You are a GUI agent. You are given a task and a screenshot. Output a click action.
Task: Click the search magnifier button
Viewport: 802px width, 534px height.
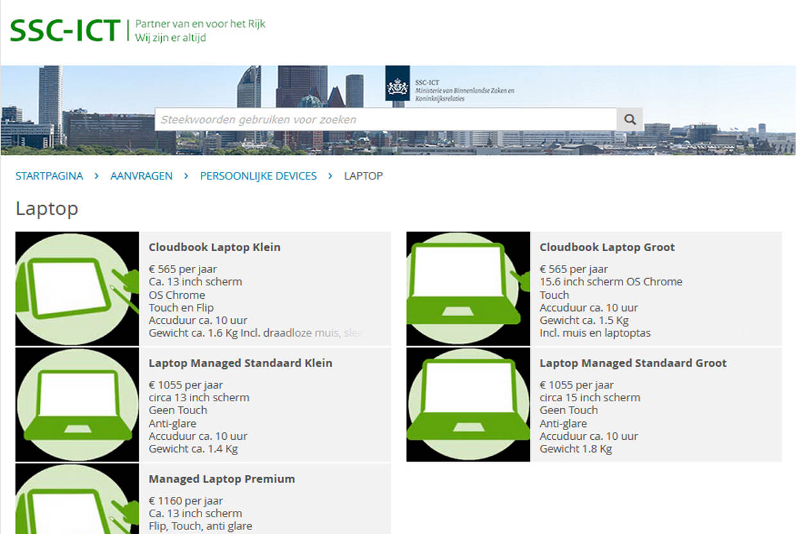[629, 119]
